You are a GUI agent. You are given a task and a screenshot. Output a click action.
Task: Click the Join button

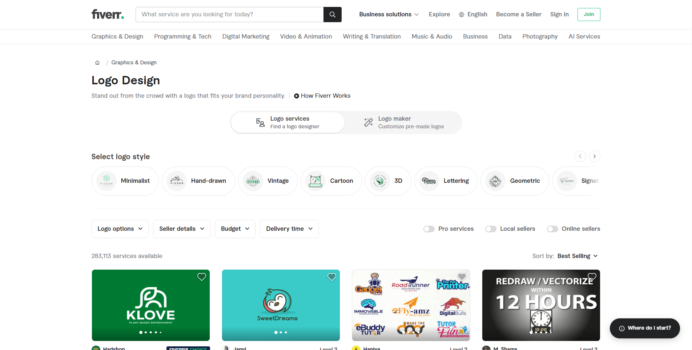(x=588, y=15)
